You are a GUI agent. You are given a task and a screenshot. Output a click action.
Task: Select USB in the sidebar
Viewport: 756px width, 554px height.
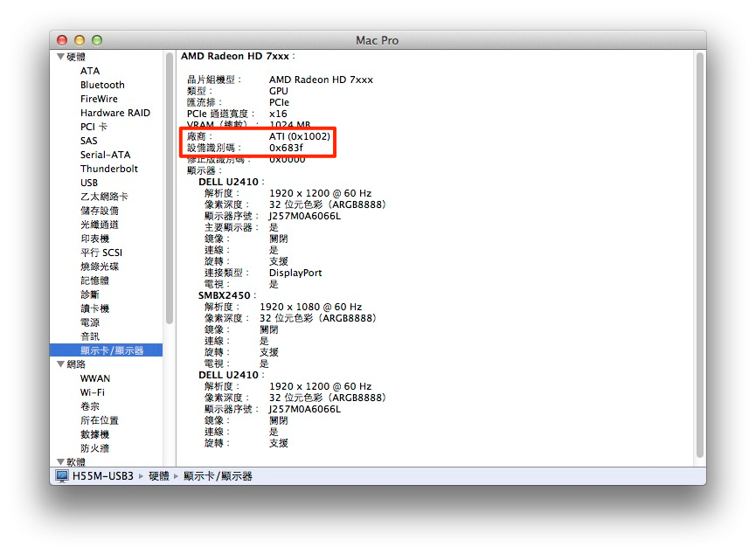tap(89, 183)
